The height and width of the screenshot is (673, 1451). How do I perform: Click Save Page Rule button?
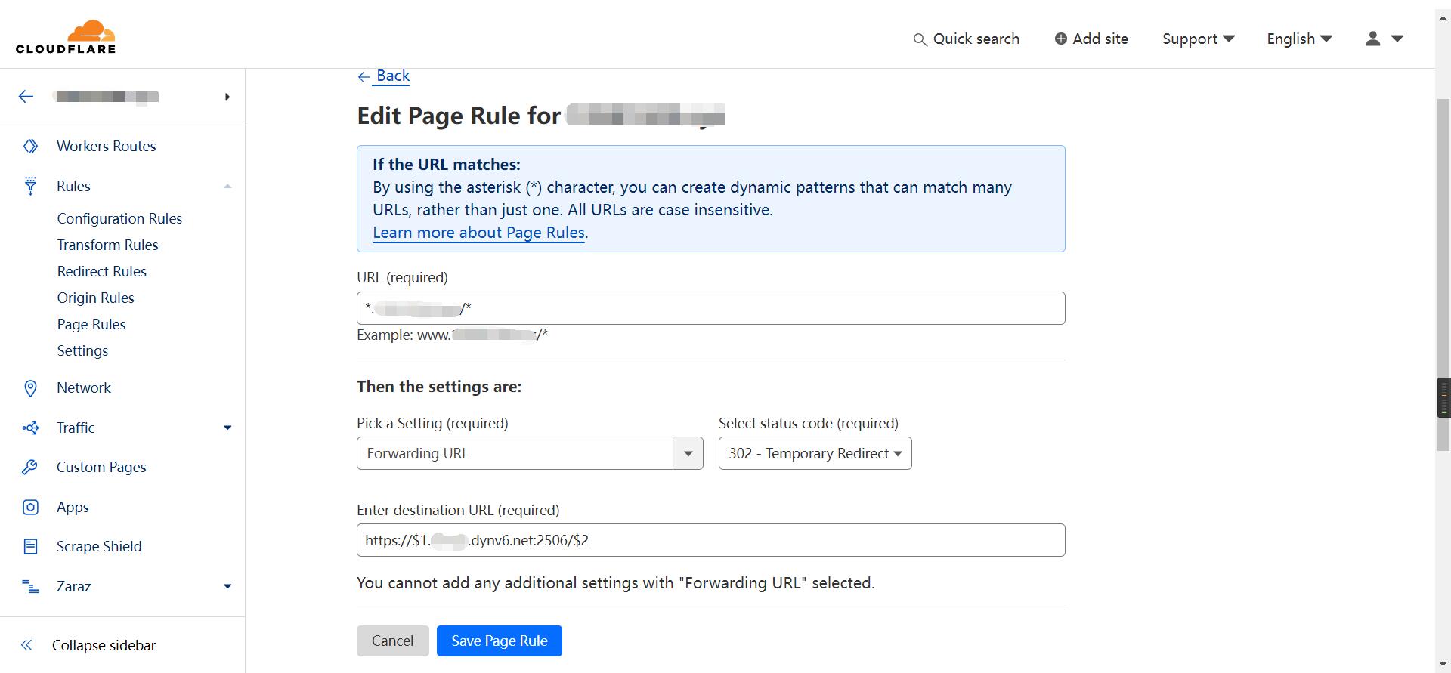[499, 641]
